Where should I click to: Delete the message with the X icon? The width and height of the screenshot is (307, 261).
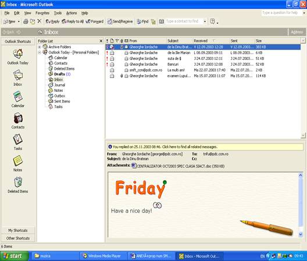tap(40, 21)
